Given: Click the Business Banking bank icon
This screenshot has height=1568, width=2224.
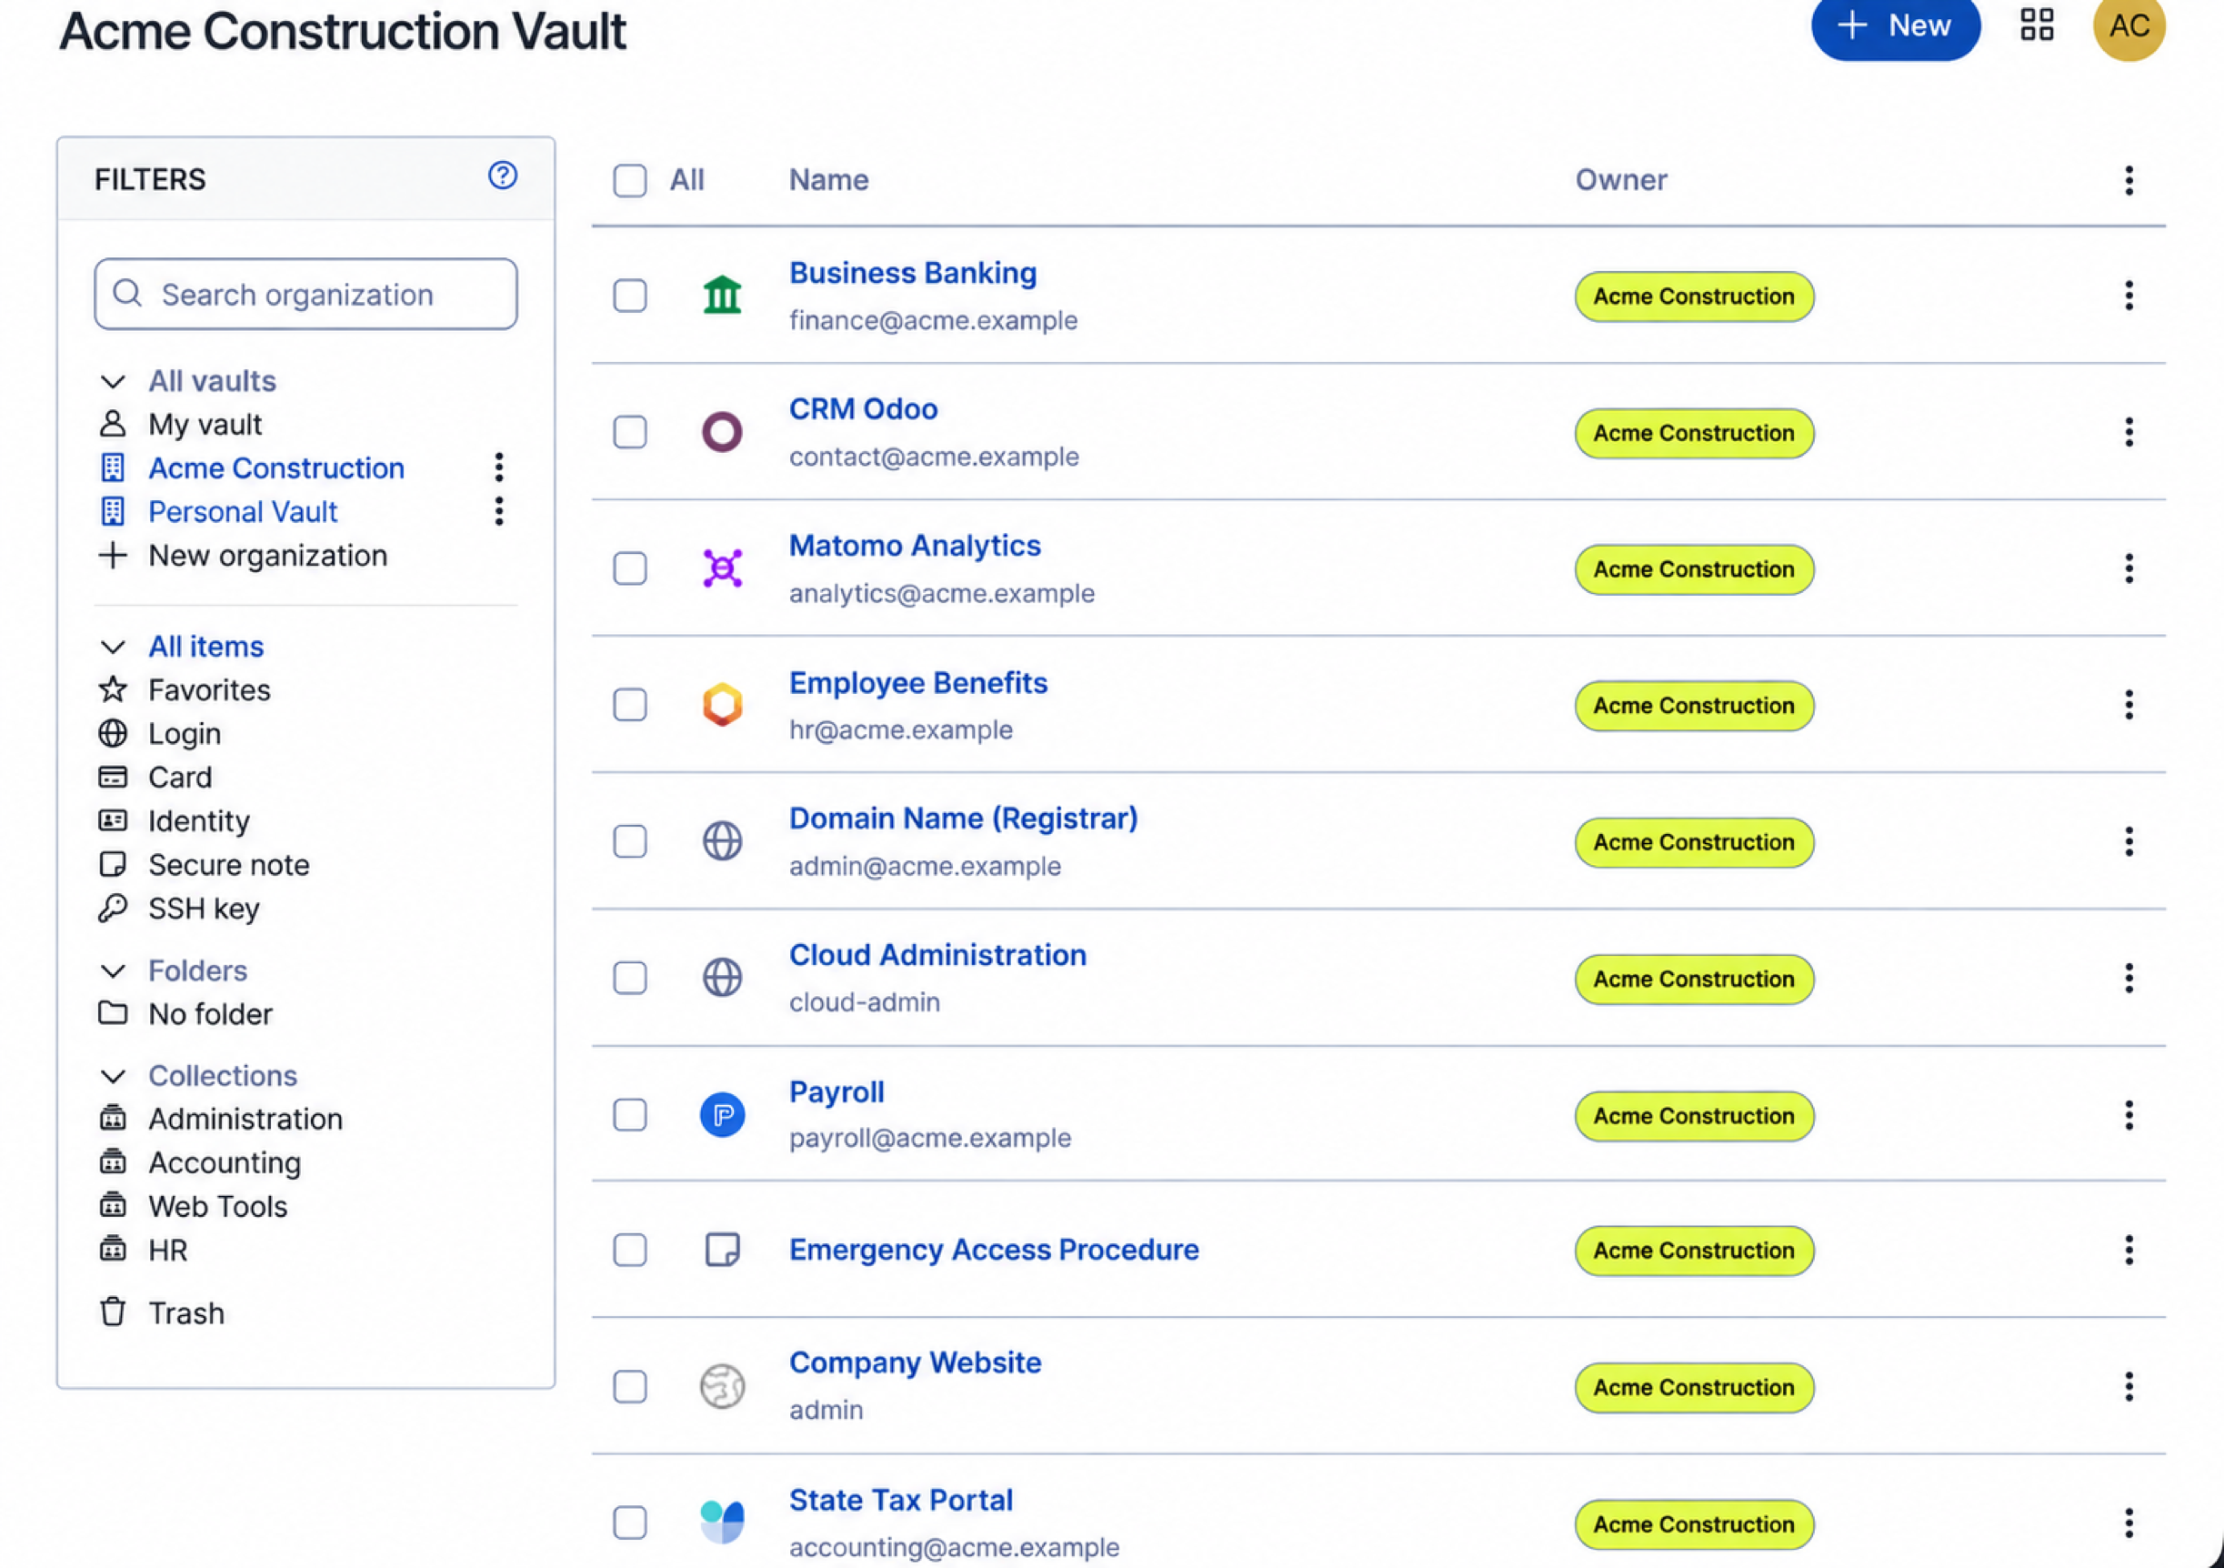Looking at the screenshot, I should pos(722,295).
